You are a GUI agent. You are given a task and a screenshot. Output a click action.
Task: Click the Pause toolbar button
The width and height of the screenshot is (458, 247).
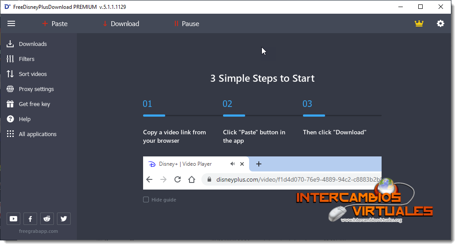(187, 24)
